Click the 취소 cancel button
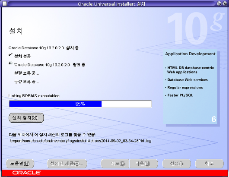Viewport: 229px width, 177px height. coord(209,164)
